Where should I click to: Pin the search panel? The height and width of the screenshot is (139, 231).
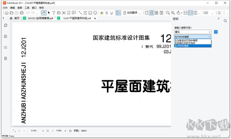coord(218,19)
